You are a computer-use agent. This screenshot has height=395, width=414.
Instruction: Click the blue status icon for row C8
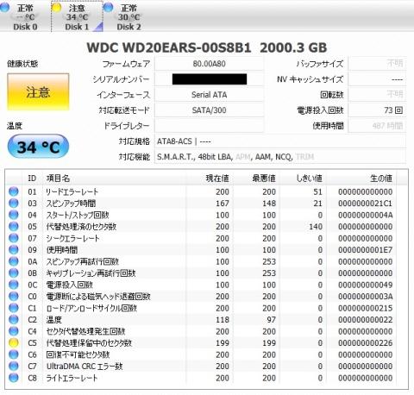[14, 378]
